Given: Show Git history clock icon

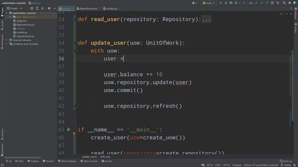Looking at the screenshot, I should pyautogui.click(x=272, y=3).
